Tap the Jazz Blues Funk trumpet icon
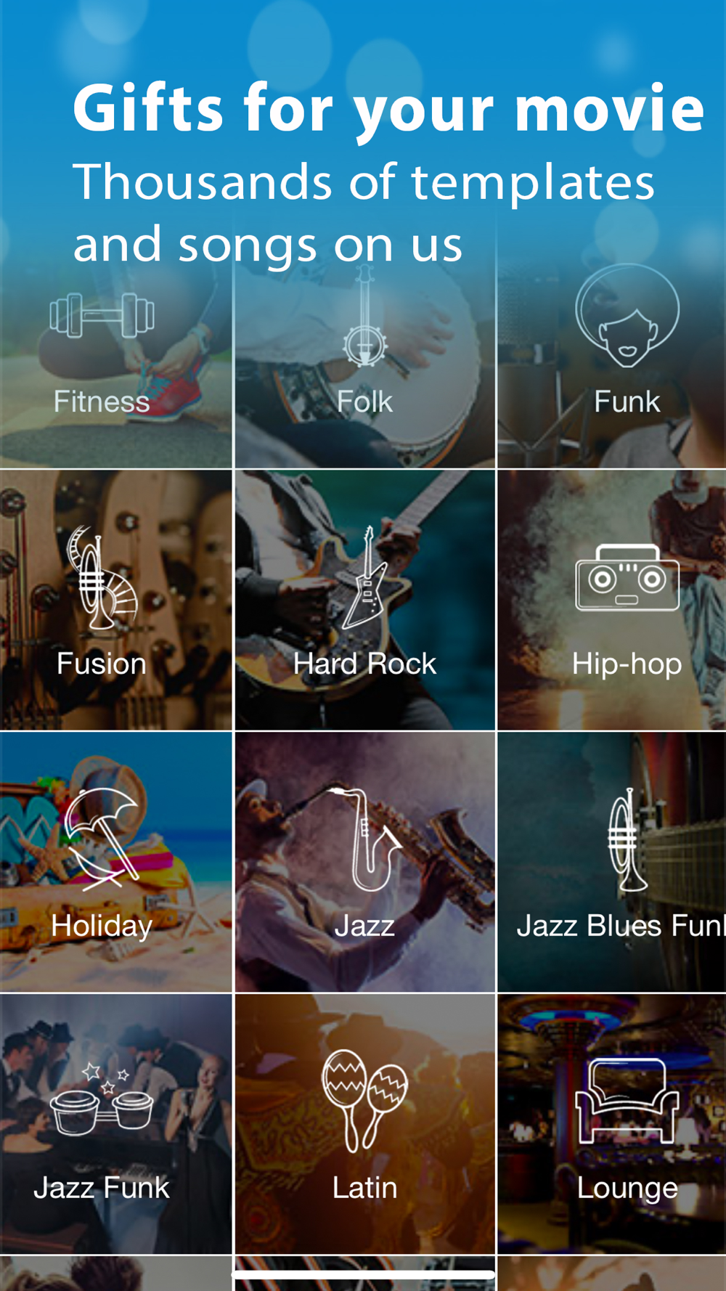Screen dimensions: 726x1291 click(x=627, y=839)
